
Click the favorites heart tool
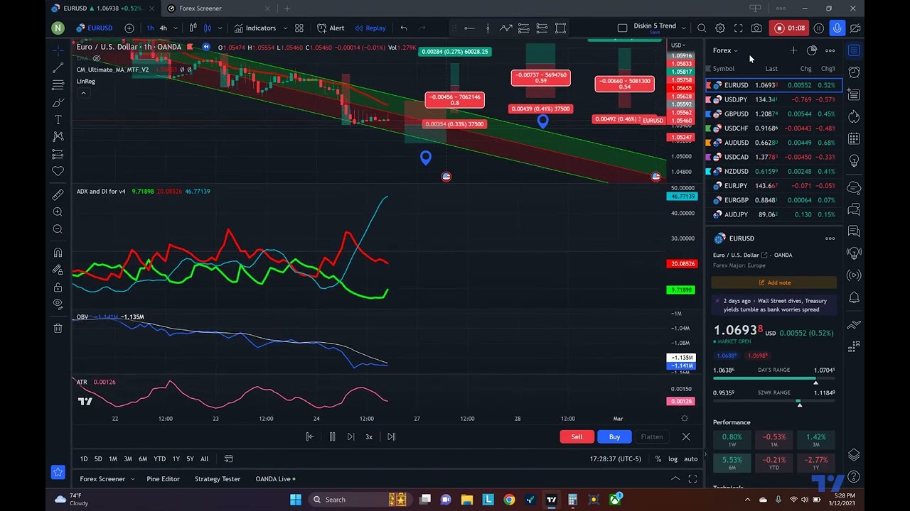click(x=58, y=171)
